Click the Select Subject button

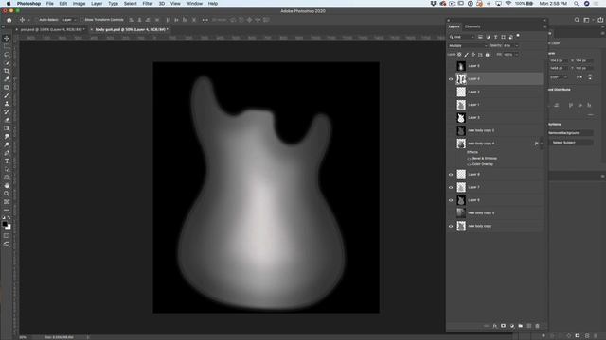[x=570, y=143]
